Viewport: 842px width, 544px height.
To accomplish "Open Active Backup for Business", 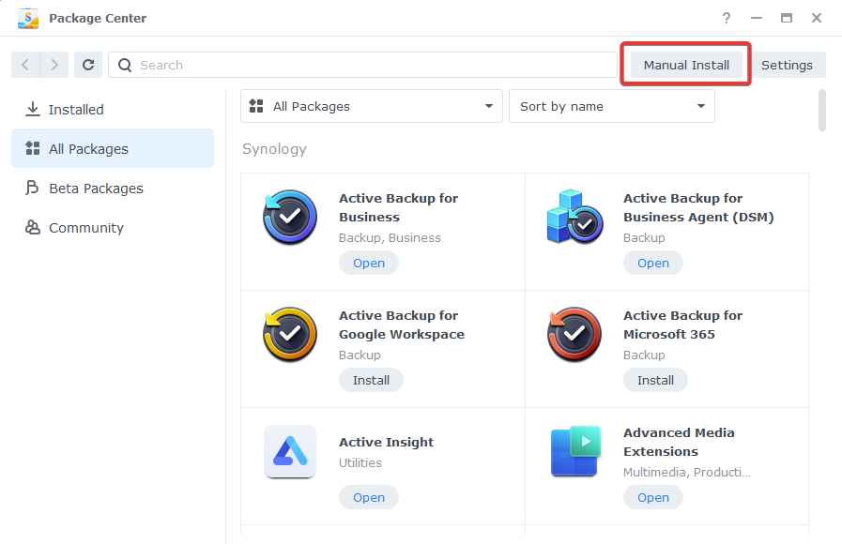I will click(369, 263).
